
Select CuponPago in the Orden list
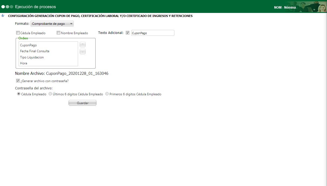(48, 45)
